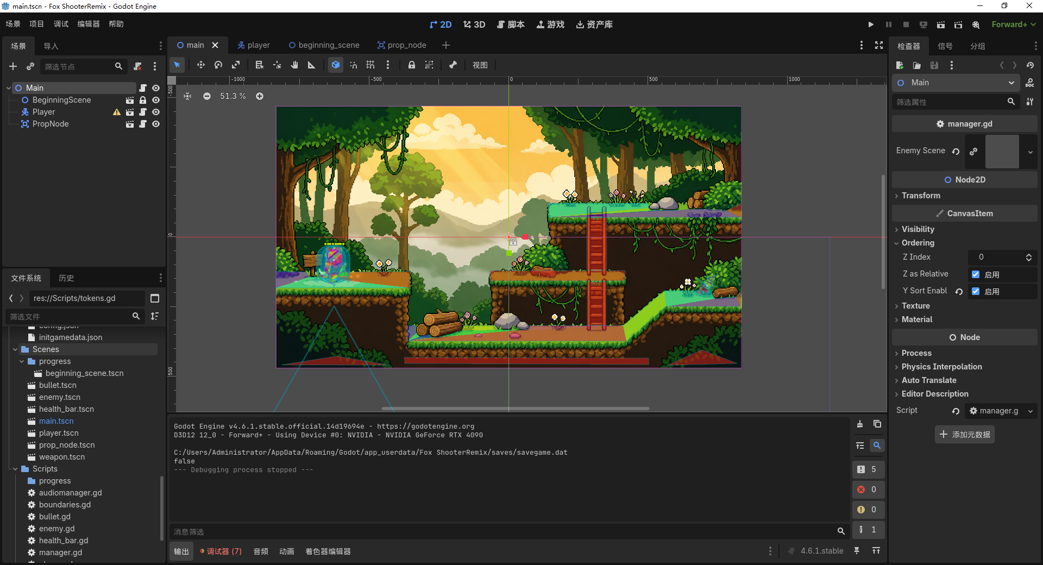Switch to the 脚本 workspace
Viewport: 1043px width, 565px height.
point(511,24)
